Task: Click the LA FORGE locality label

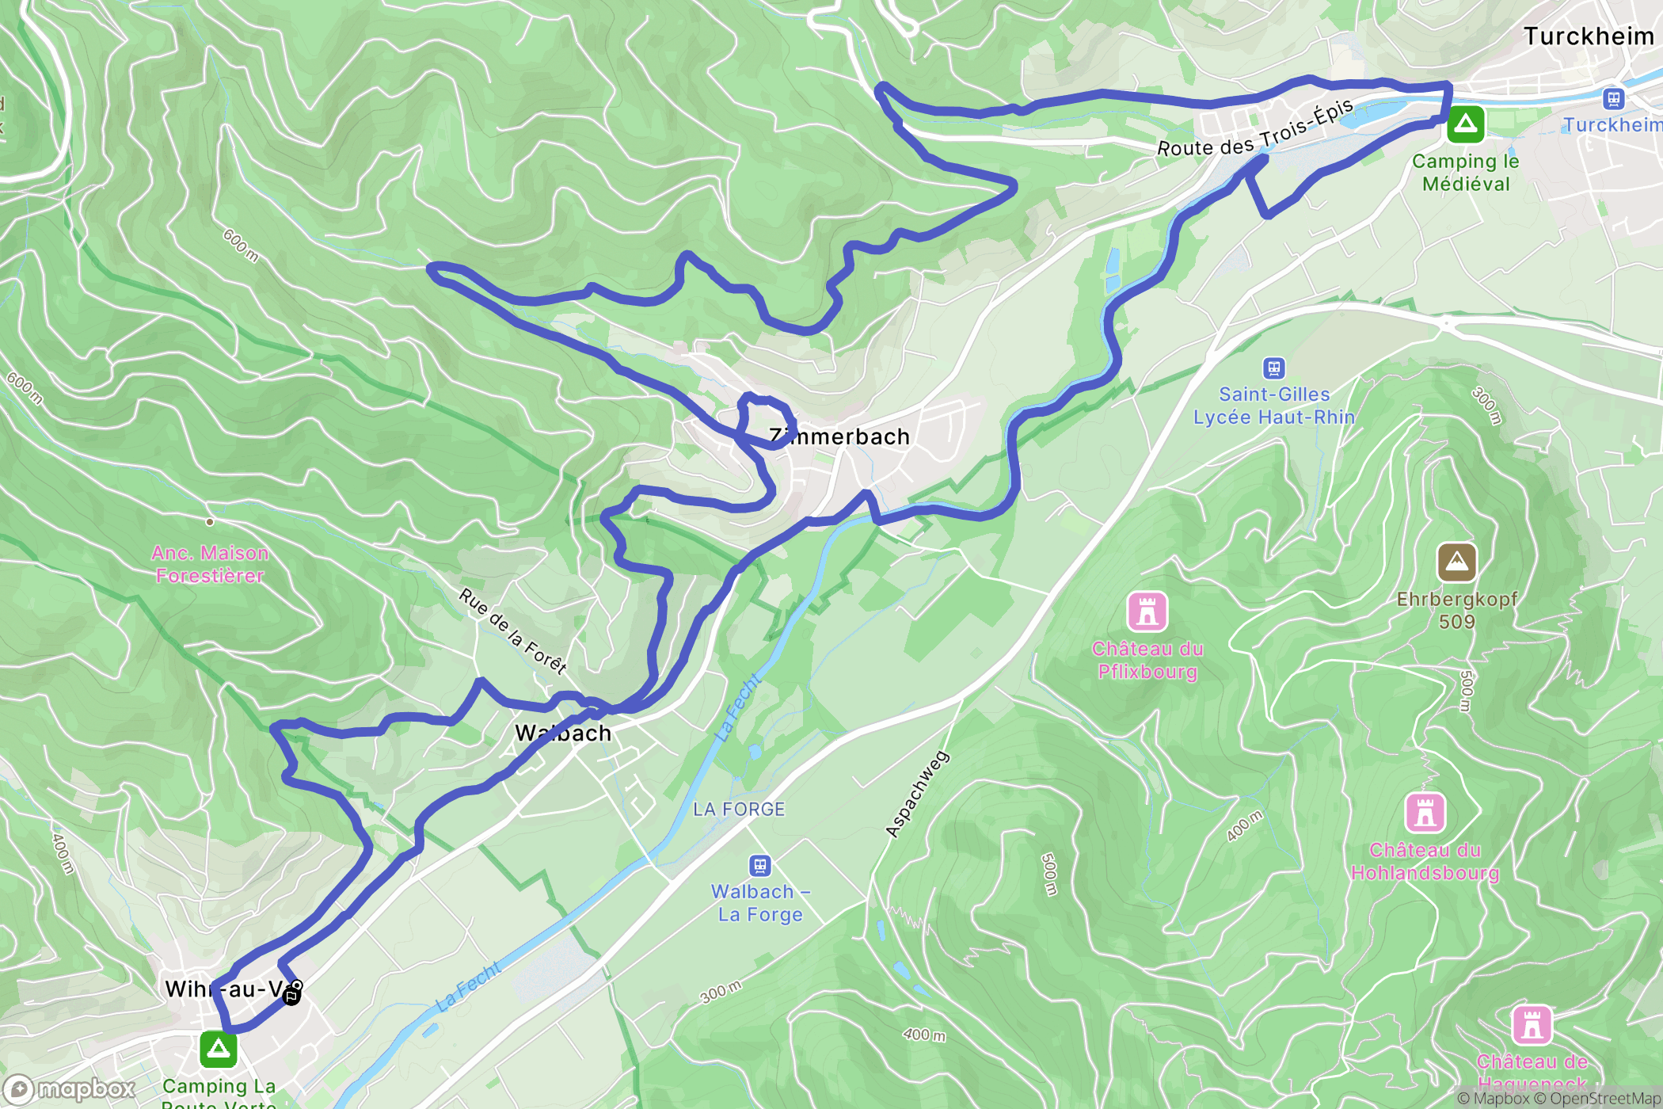Action: (739, 810)
